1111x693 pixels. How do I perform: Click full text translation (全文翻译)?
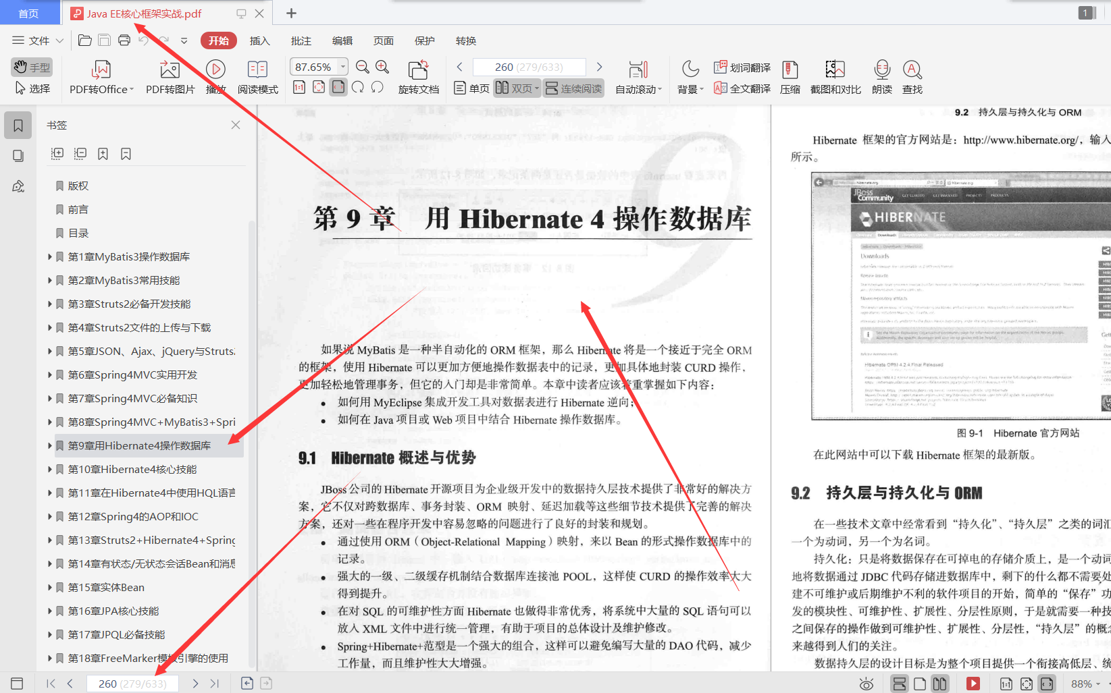coord(742,88)
